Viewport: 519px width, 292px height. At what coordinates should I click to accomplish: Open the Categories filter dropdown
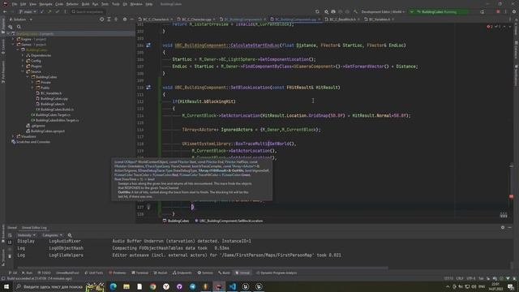coord(52,235)
